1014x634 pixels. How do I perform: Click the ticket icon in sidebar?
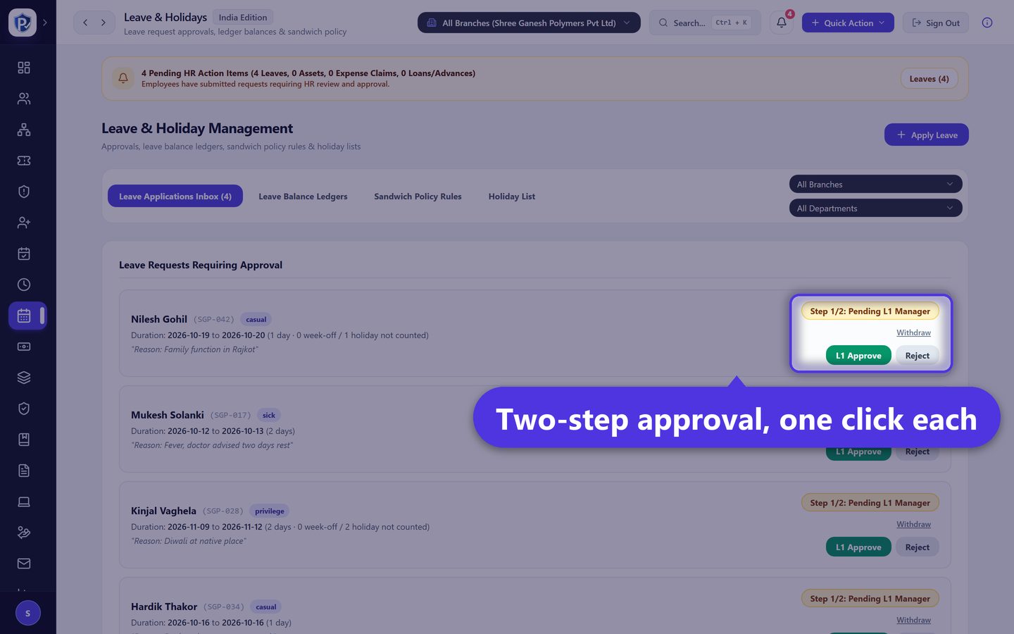pos(24,161)
